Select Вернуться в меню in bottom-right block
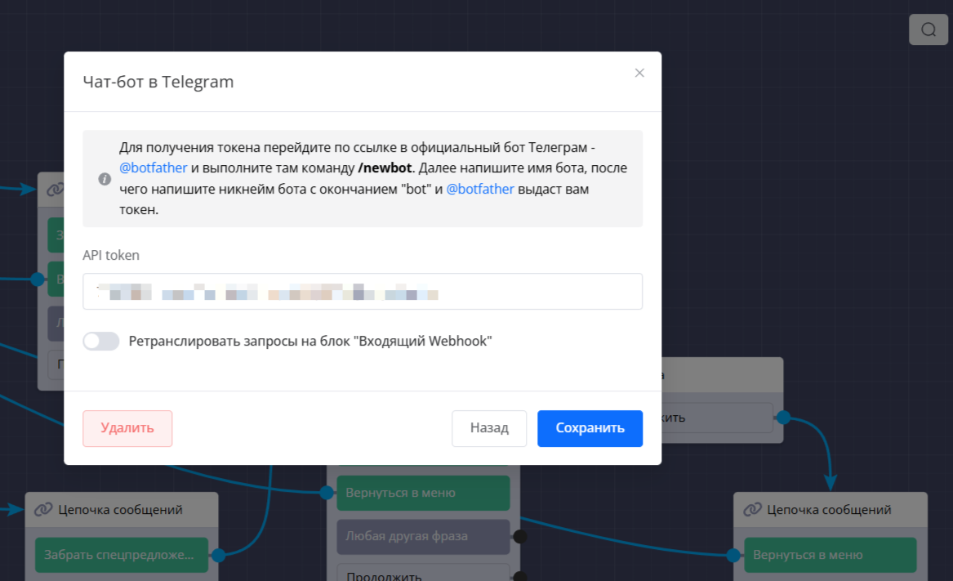The width and height of the screenshot is (953, 581). point(830,555)
